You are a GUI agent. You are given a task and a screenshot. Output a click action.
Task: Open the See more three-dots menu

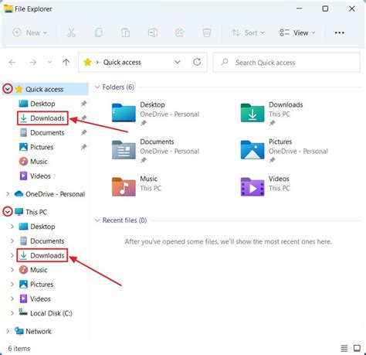click(x=339, y=32)
